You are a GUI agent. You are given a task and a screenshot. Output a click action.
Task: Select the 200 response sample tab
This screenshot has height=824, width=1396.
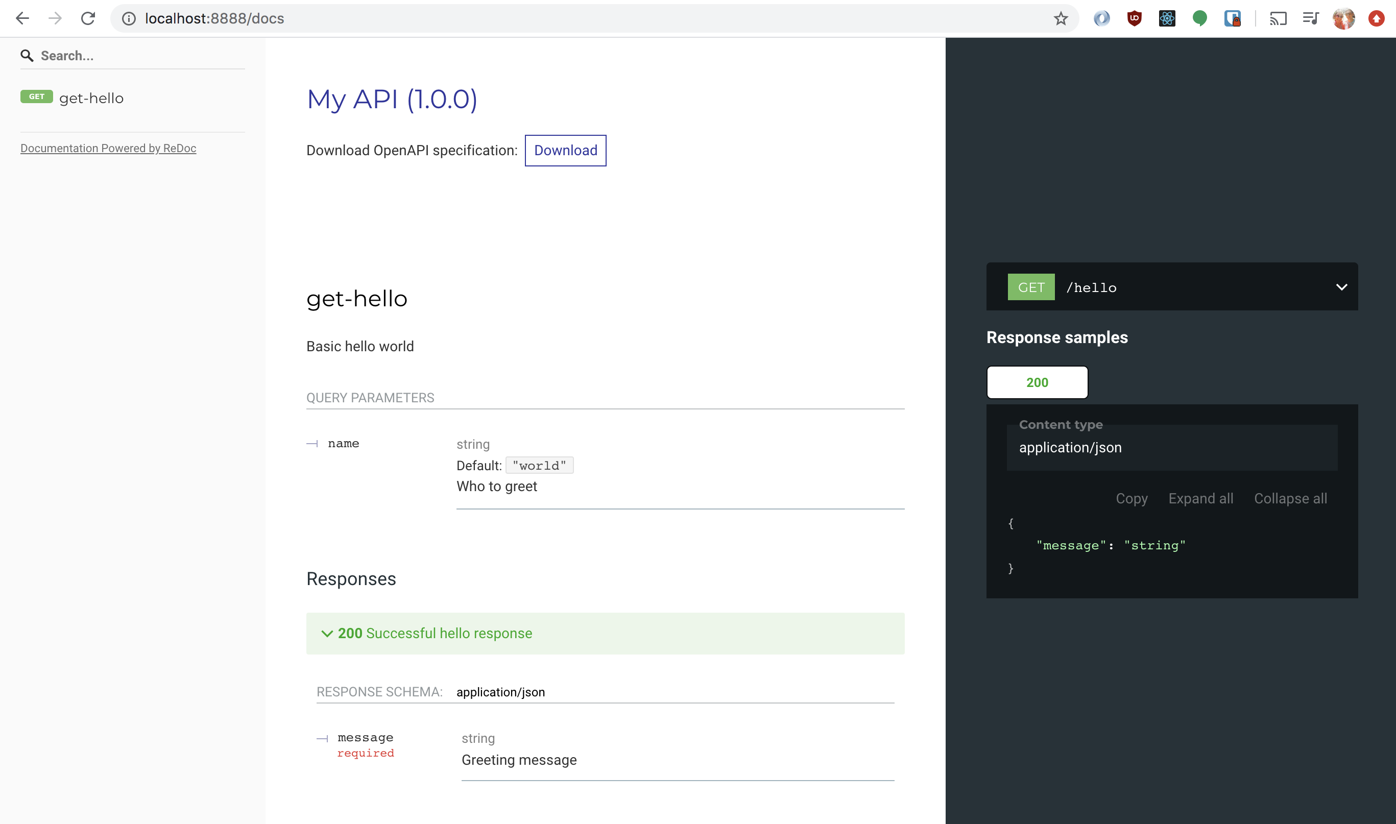(x=1037, y=382)
